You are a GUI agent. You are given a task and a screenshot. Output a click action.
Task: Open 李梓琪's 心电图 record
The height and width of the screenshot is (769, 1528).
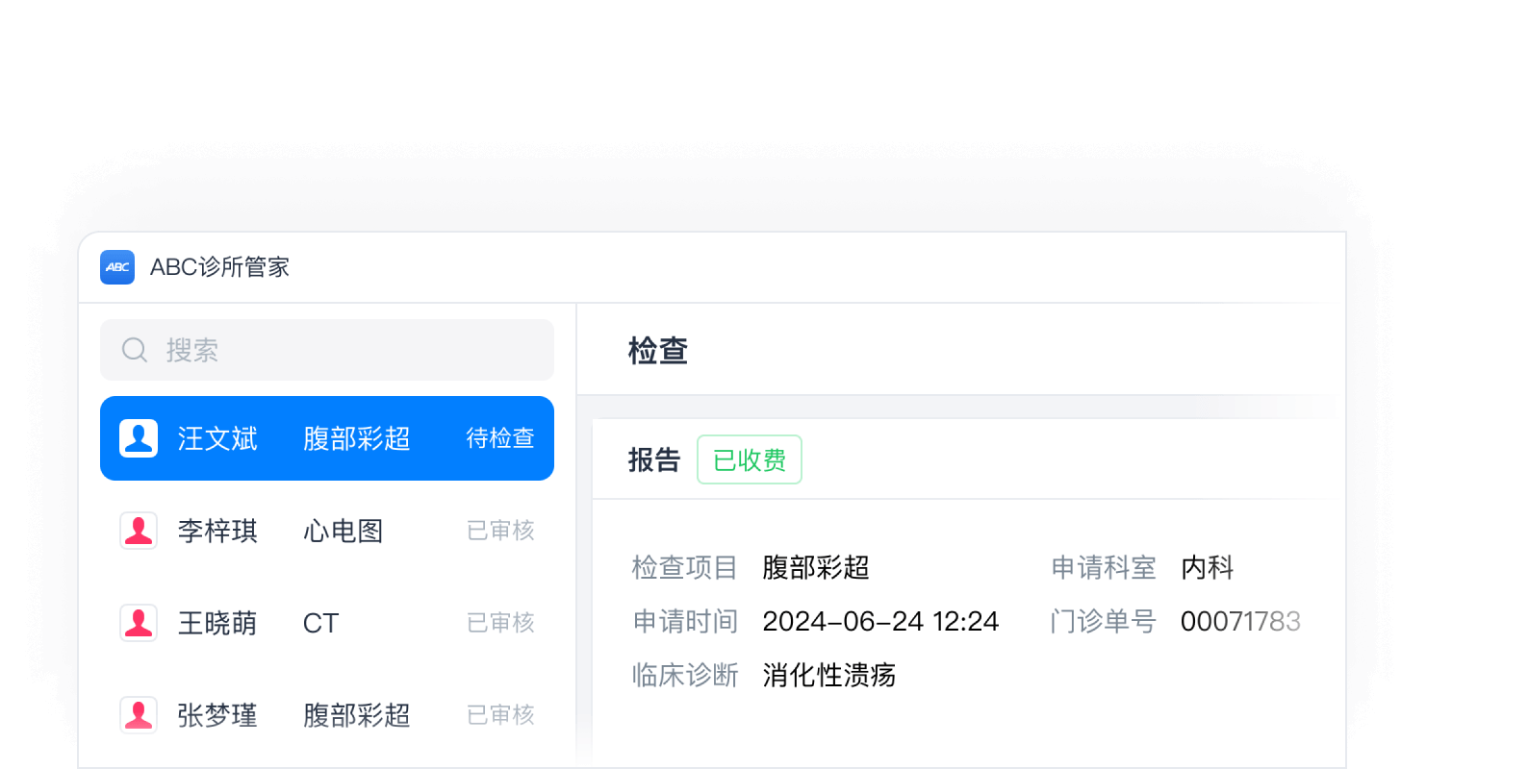coord(343,531)
